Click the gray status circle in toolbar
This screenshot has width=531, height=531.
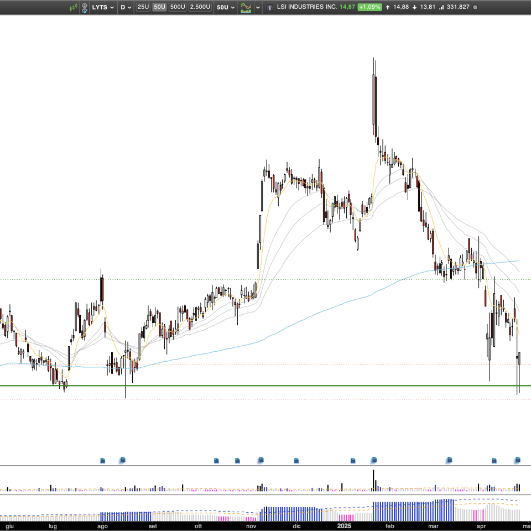[475, 7]
